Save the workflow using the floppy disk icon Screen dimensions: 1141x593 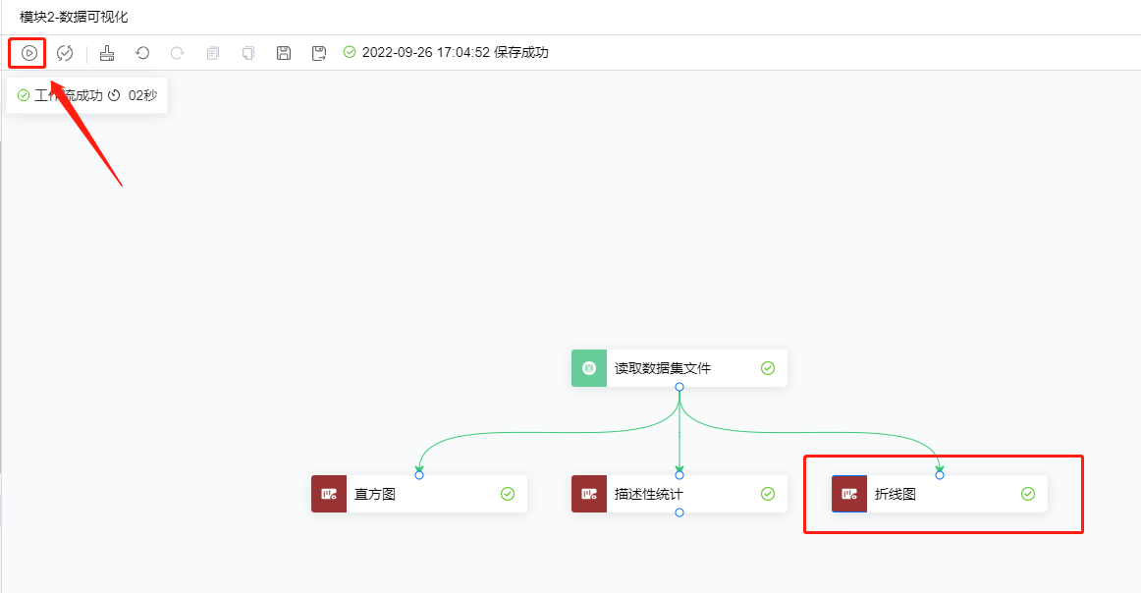tap(284, 52)
